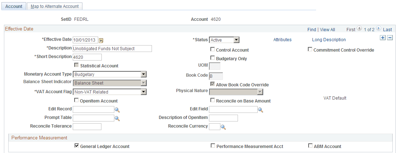Click the VAT Default link

click(x=335, y=98)
